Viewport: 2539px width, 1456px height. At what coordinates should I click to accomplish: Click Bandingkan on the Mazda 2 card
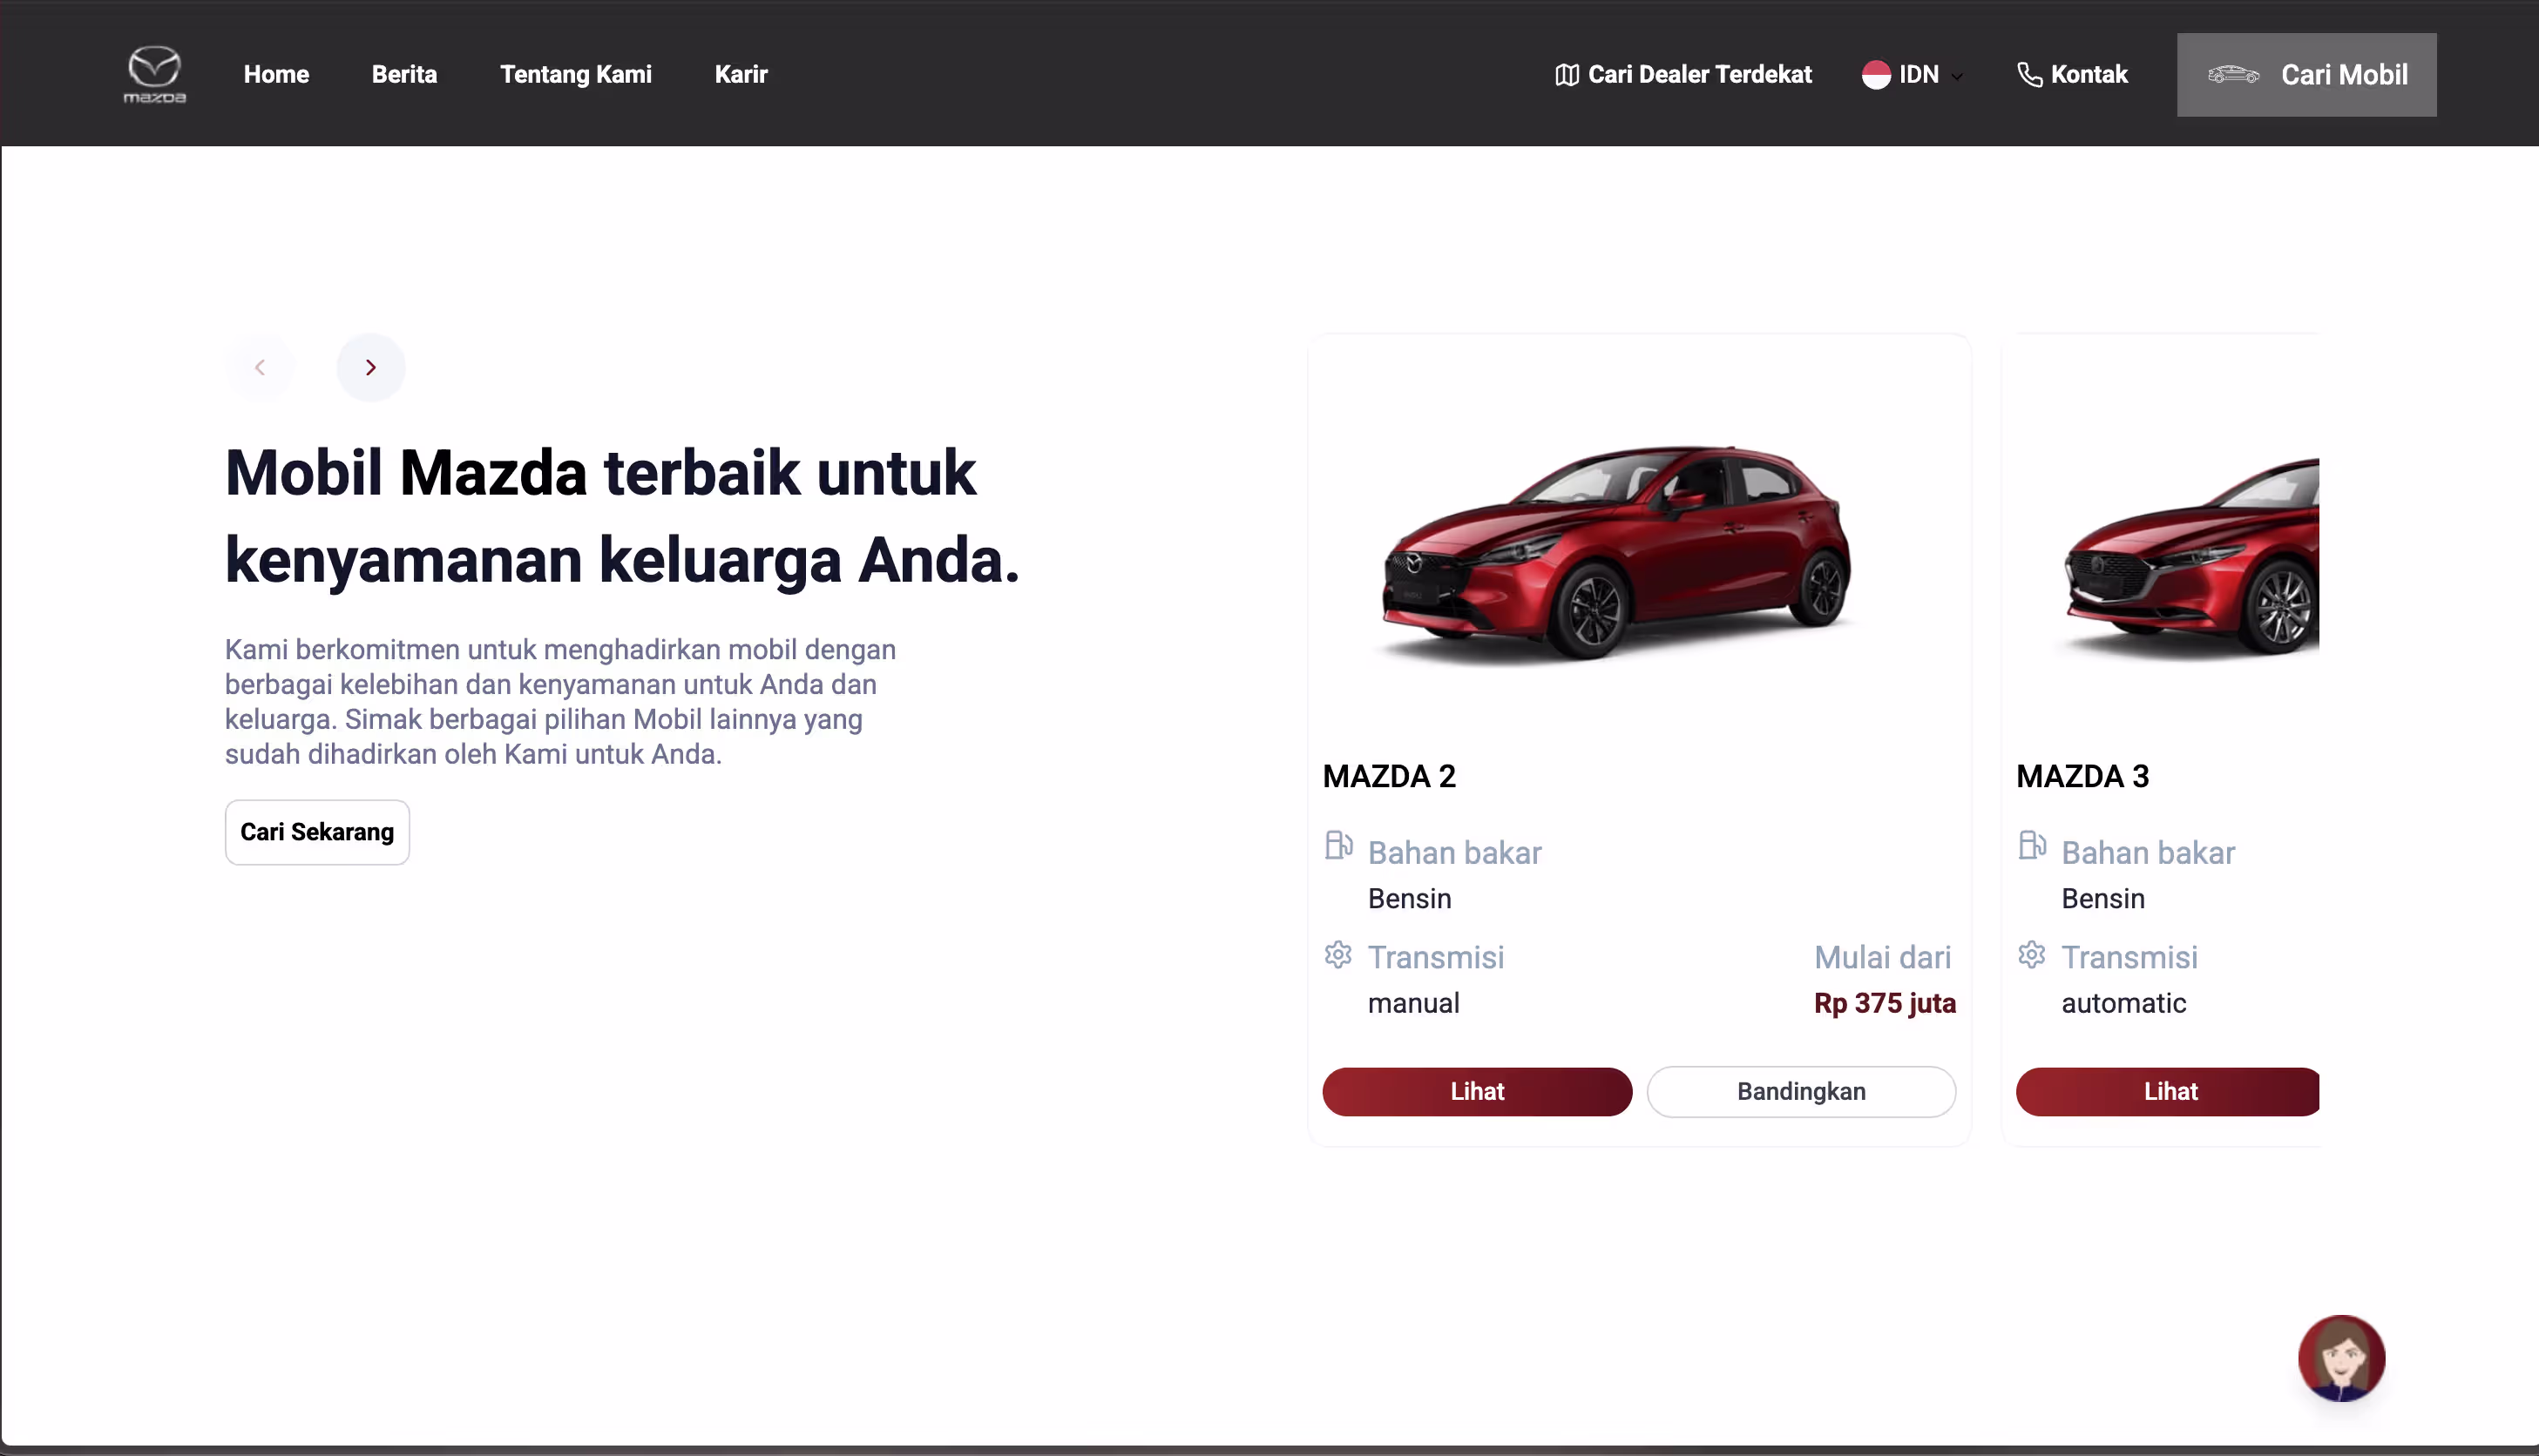[x=1801, y=1091]
